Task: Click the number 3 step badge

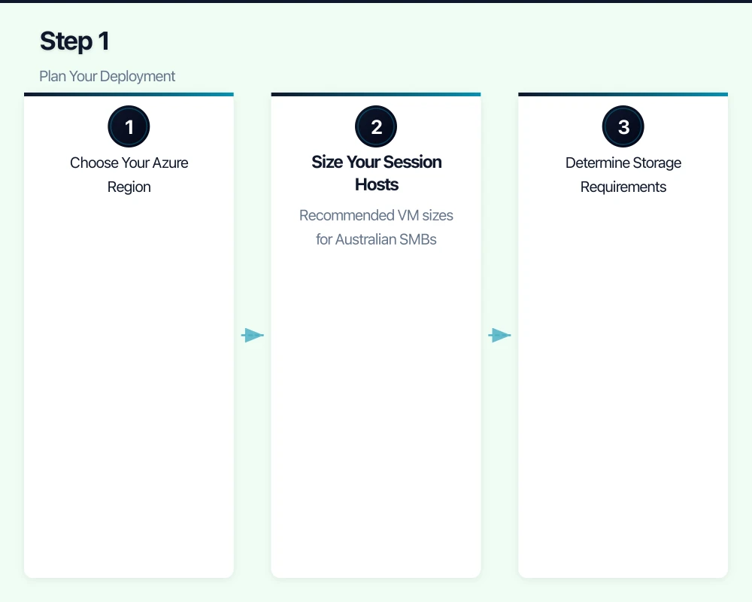Action: coord(623,126)
